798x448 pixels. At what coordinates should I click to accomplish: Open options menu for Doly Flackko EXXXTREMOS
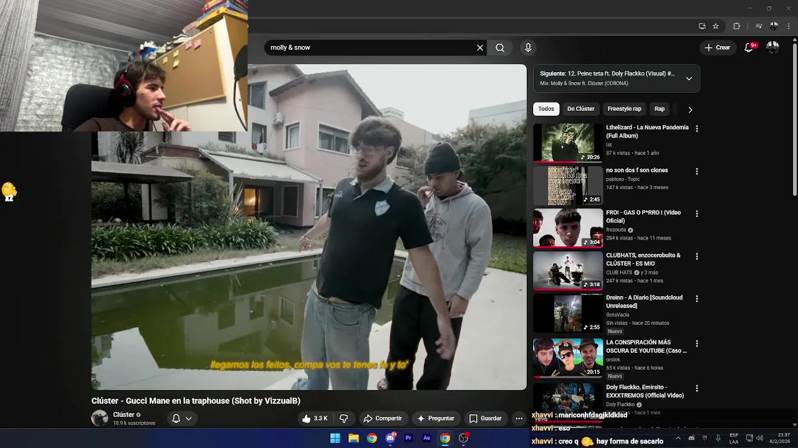pos(697,388)
